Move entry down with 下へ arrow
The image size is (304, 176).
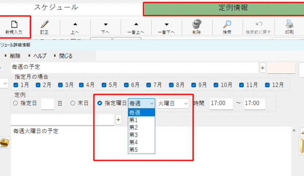(x=105, y=24)
